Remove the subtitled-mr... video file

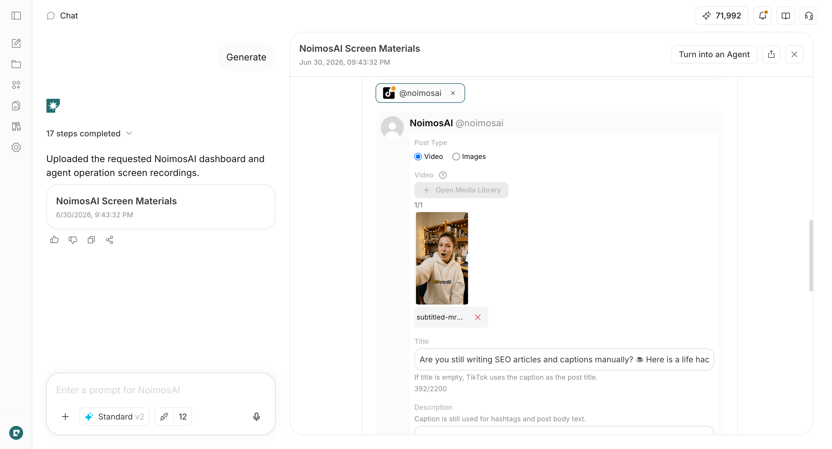[x=478, y=317]
